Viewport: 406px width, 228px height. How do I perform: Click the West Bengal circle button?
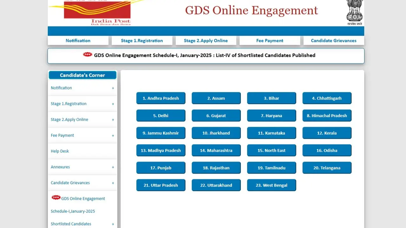(272, 185)
